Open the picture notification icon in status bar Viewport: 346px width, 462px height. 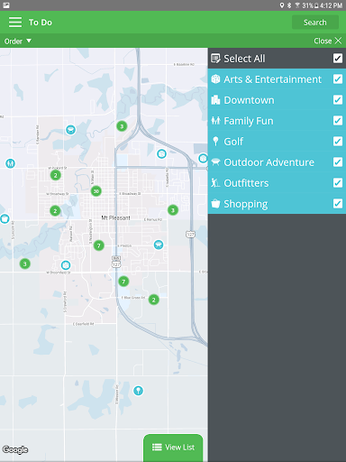pyautogui.click(x=6, y=5)
